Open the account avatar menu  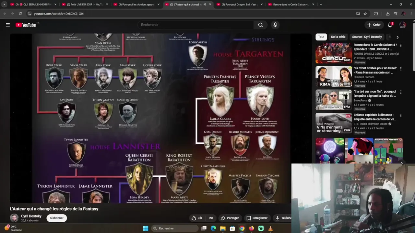402,25
